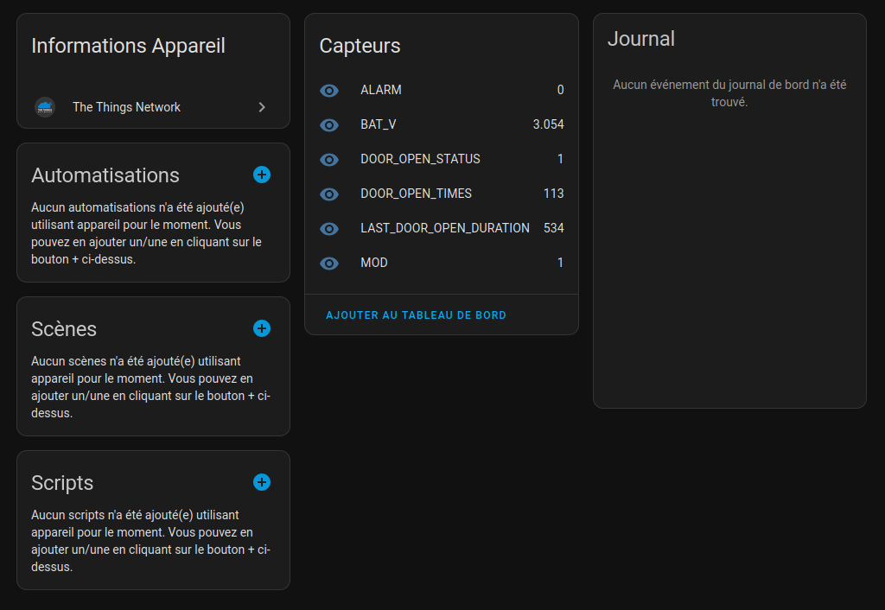Click the Informations Appareil heading
885x610 pixels.
pyautogui.click(x=128, y=46)
